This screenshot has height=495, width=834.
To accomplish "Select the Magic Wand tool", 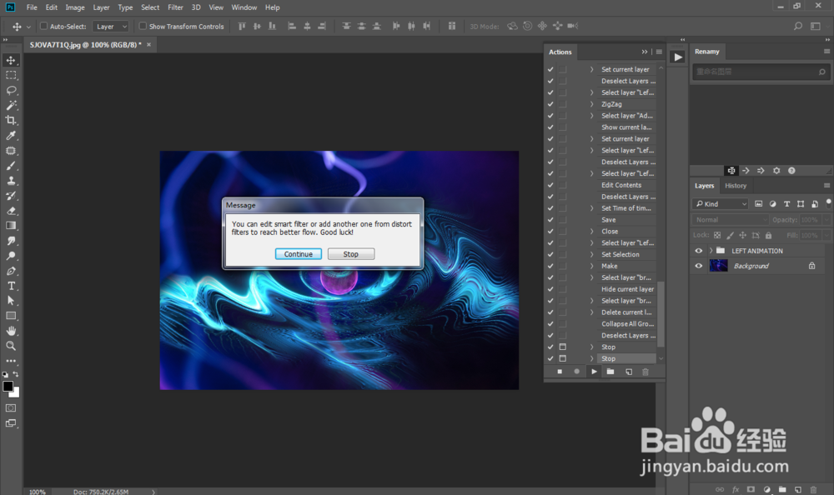I will (x=11, y=105).
